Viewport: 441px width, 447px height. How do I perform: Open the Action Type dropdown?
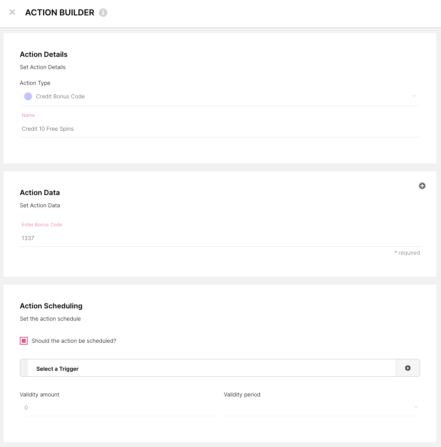[219, 96]
